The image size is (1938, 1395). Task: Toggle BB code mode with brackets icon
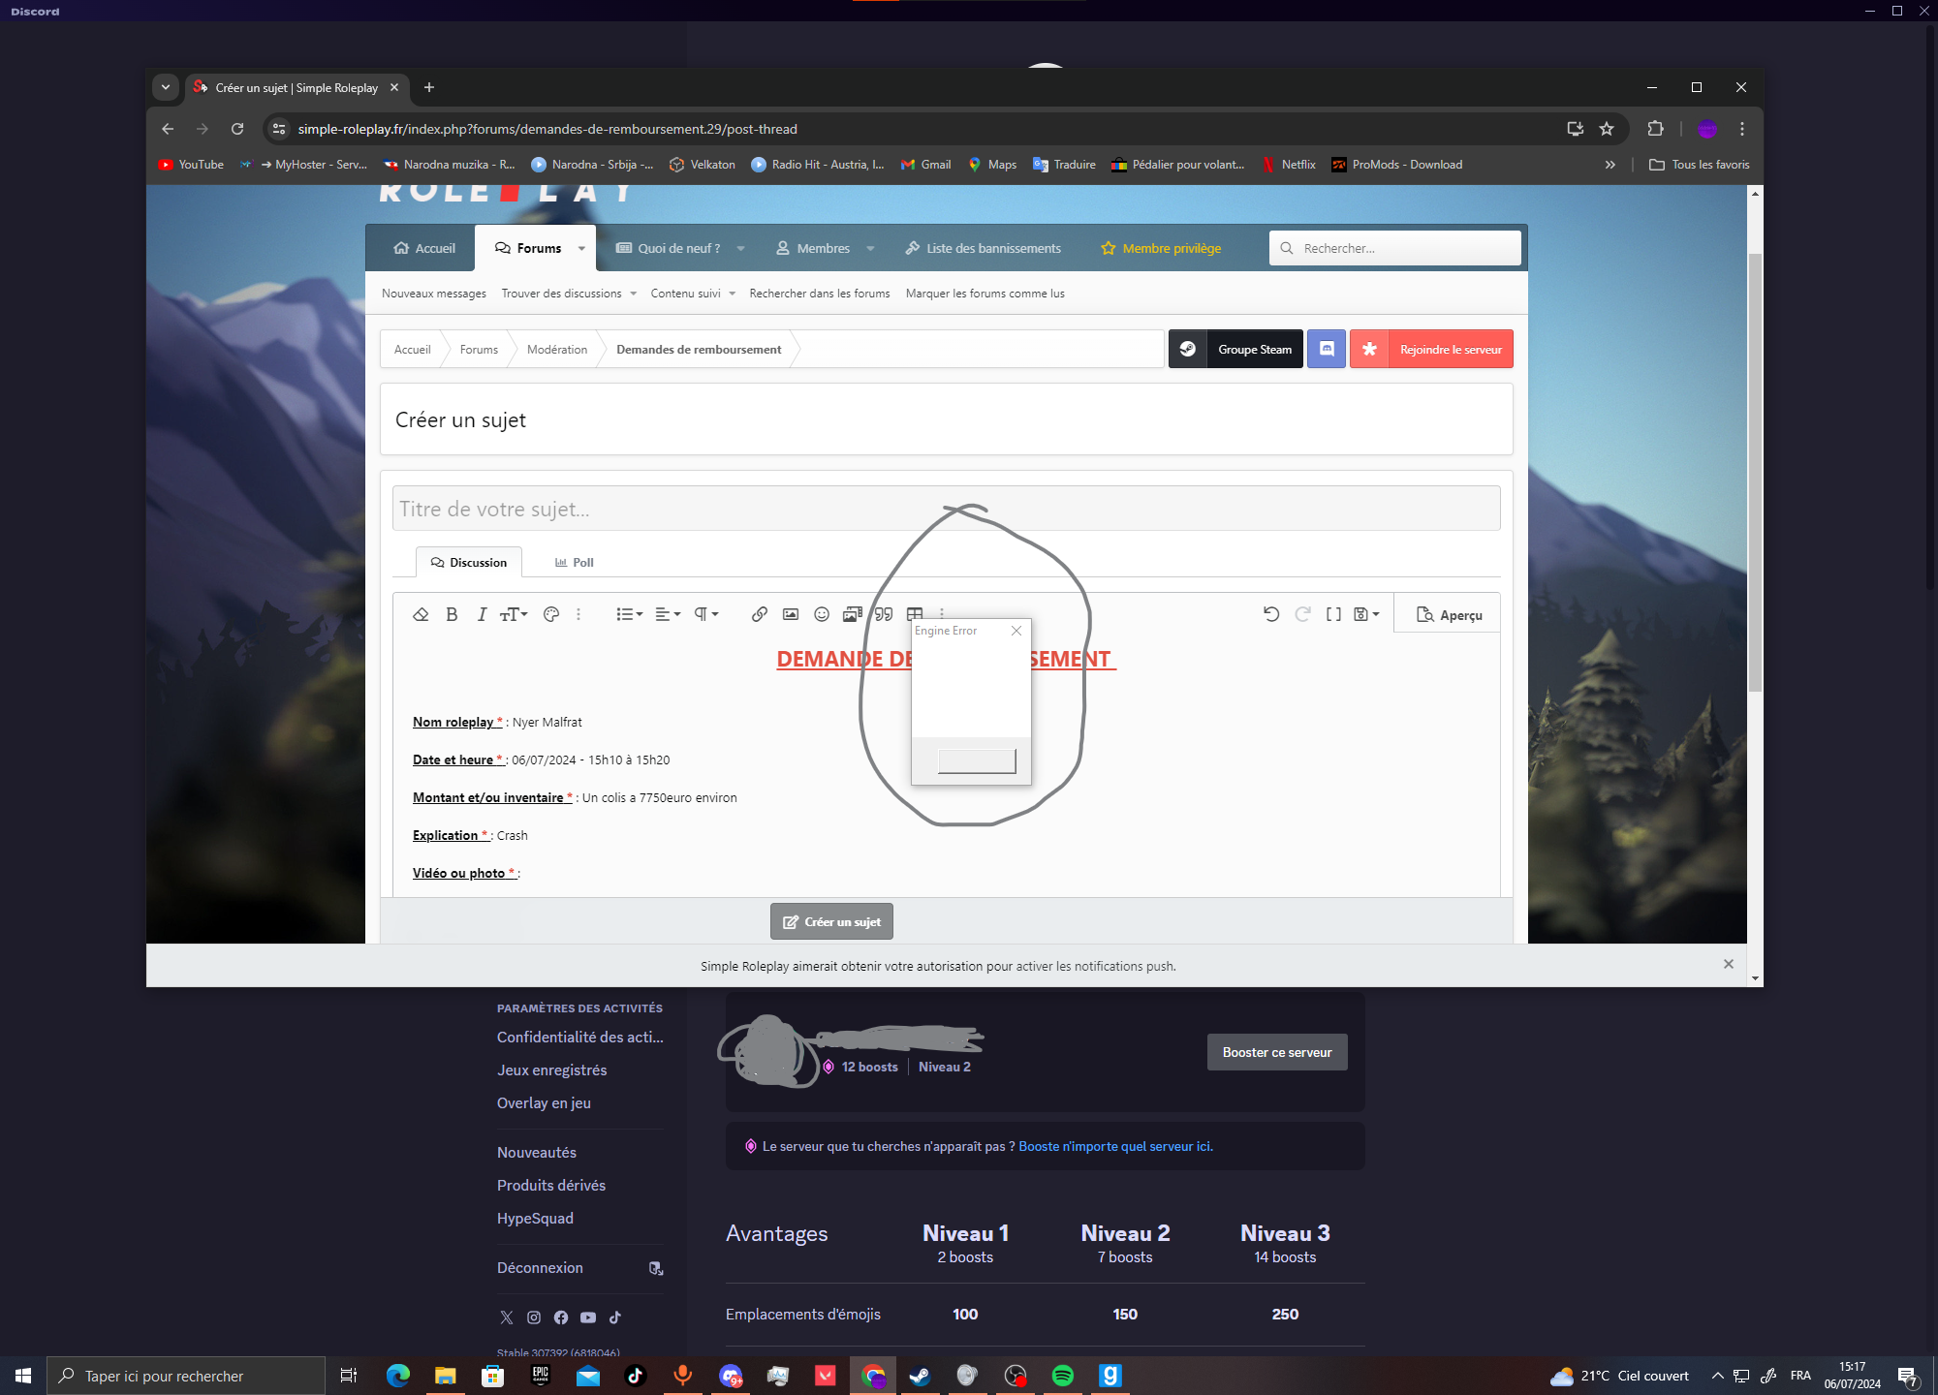1334,614
